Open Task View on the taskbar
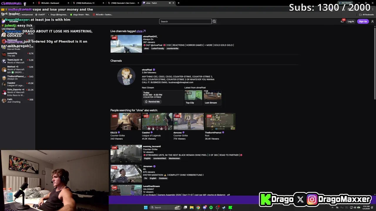Image resolution: width=376 pixels, height=211 pixels. point(185,207)
